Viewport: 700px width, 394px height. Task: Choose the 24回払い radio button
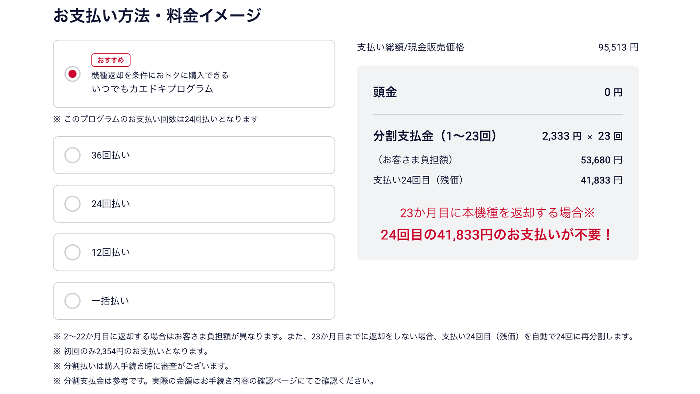coord(73,204)
